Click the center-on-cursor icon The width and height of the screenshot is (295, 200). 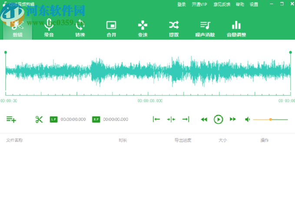click(171, 119)
